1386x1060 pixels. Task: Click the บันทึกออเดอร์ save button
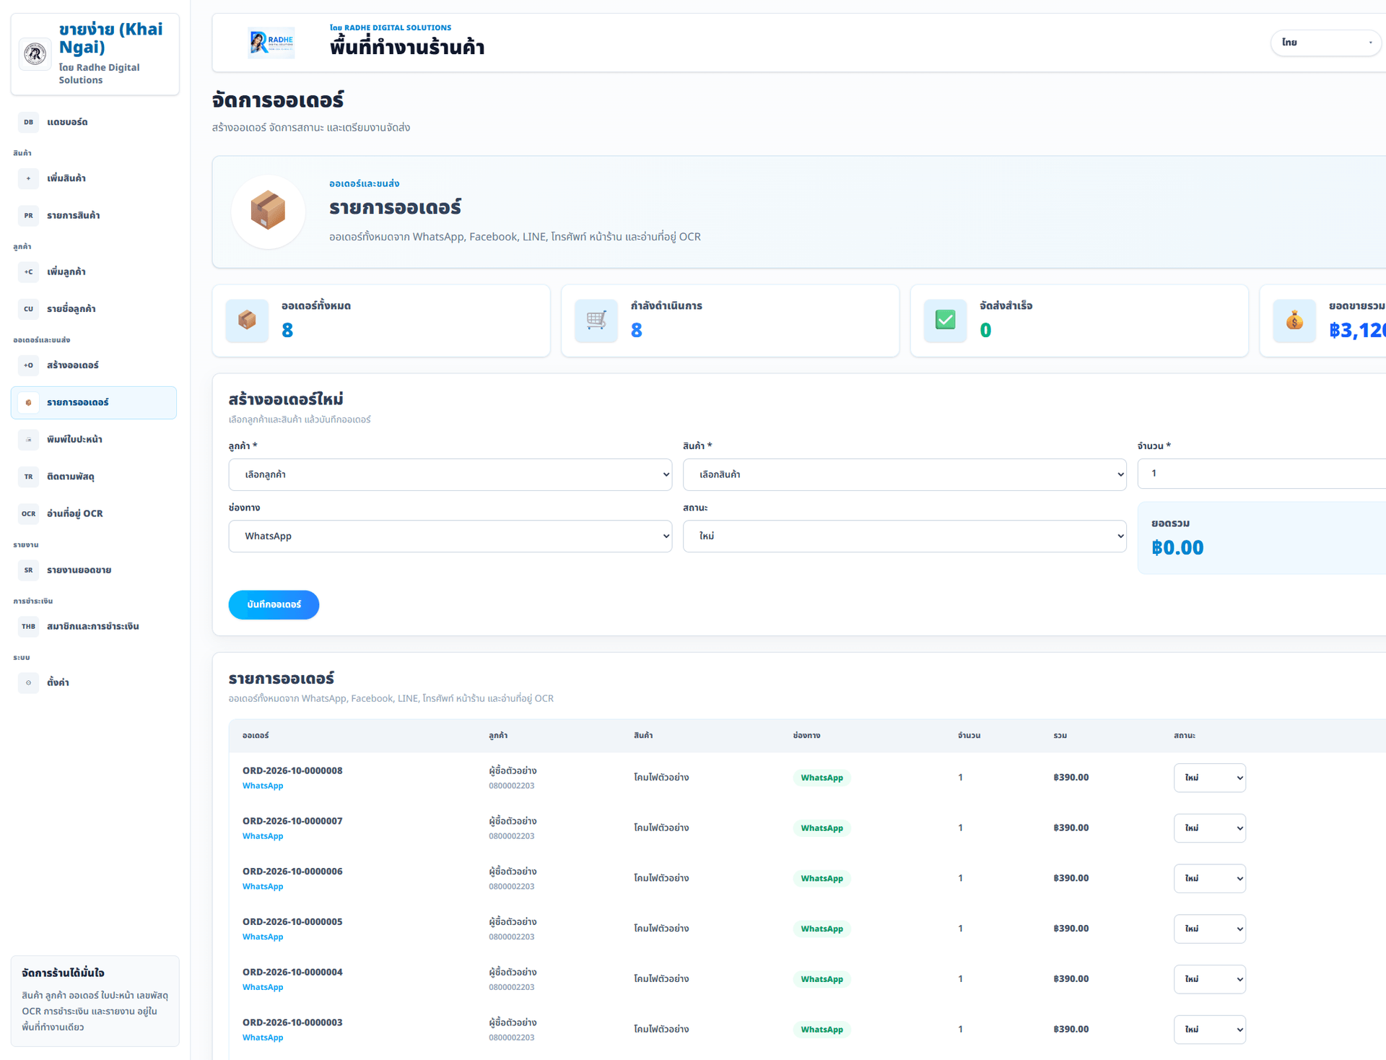(274, 604)
